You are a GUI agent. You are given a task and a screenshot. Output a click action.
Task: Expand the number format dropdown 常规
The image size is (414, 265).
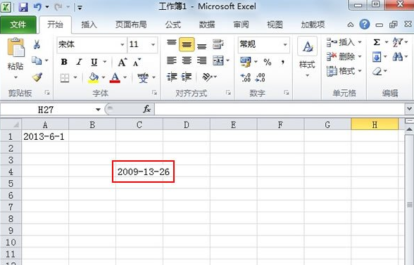coord(263,44)
